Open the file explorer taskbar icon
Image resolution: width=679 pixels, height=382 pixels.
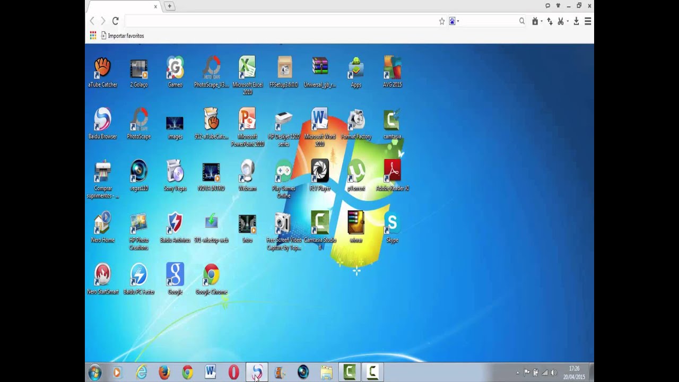[326, 372]
